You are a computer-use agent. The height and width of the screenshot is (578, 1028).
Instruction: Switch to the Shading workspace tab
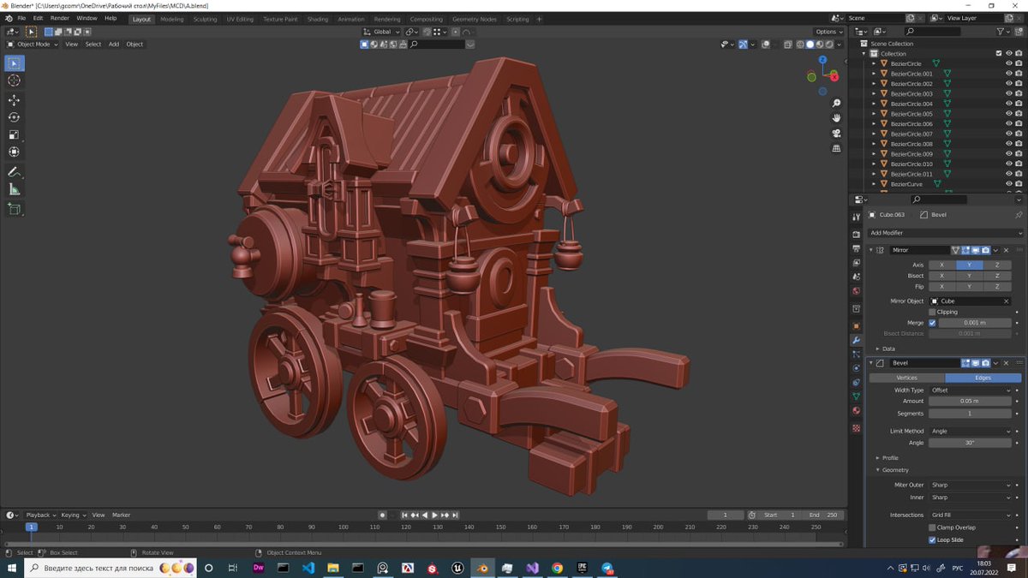(x=318, y=19)
